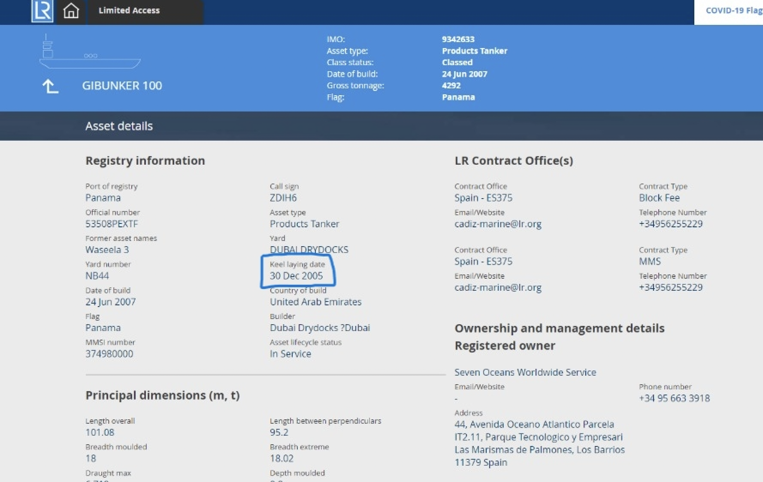Click MMSI number 374980000
763x482 pixels.
click(109, 354)
